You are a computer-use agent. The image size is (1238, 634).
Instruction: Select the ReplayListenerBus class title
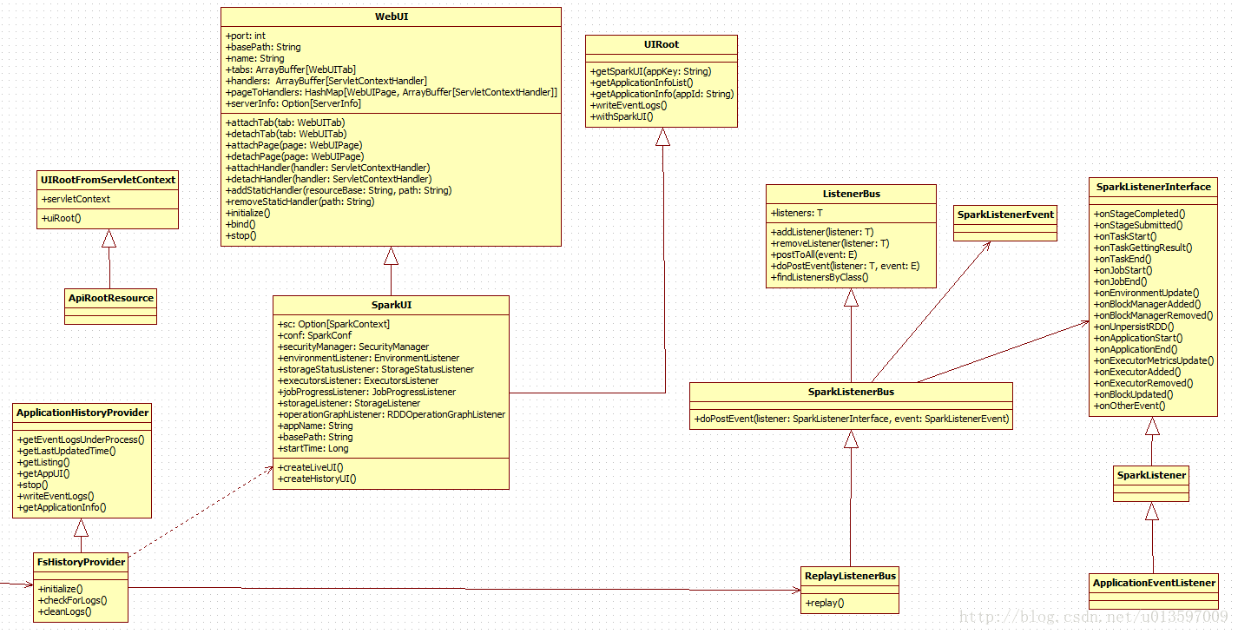(850, 576)
